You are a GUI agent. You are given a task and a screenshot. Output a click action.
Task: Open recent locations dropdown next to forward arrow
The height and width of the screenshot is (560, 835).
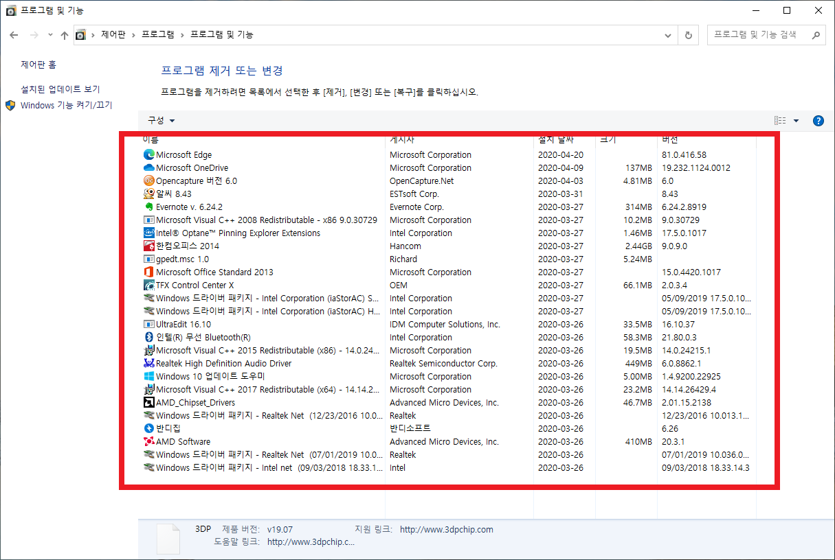pyautogui.click(x=51, y=35)
